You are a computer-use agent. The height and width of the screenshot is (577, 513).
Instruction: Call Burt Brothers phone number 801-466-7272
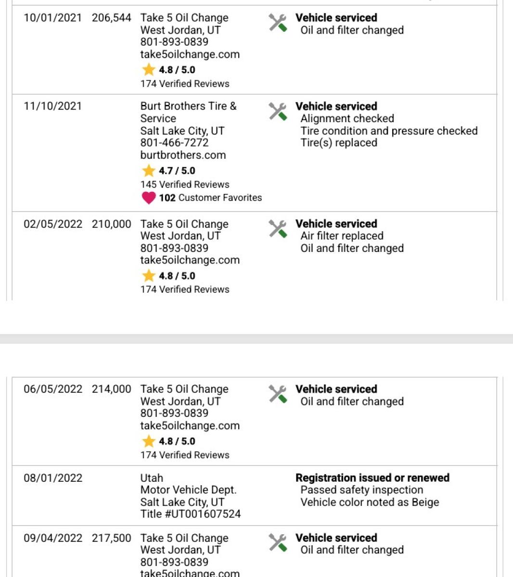click(174, 143)
